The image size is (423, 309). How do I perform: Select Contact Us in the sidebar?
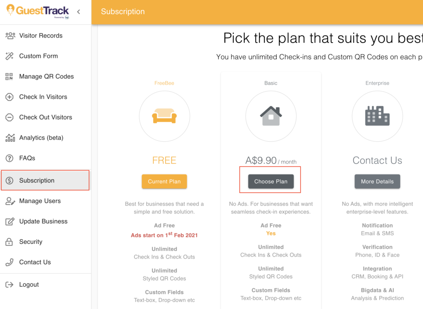tap(35, 262)
